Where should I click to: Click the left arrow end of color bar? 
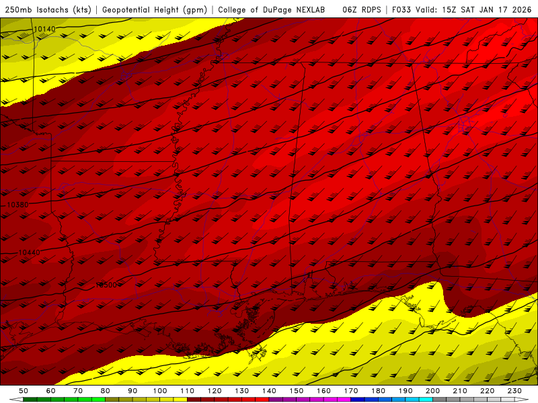click(x=16, y=400)
